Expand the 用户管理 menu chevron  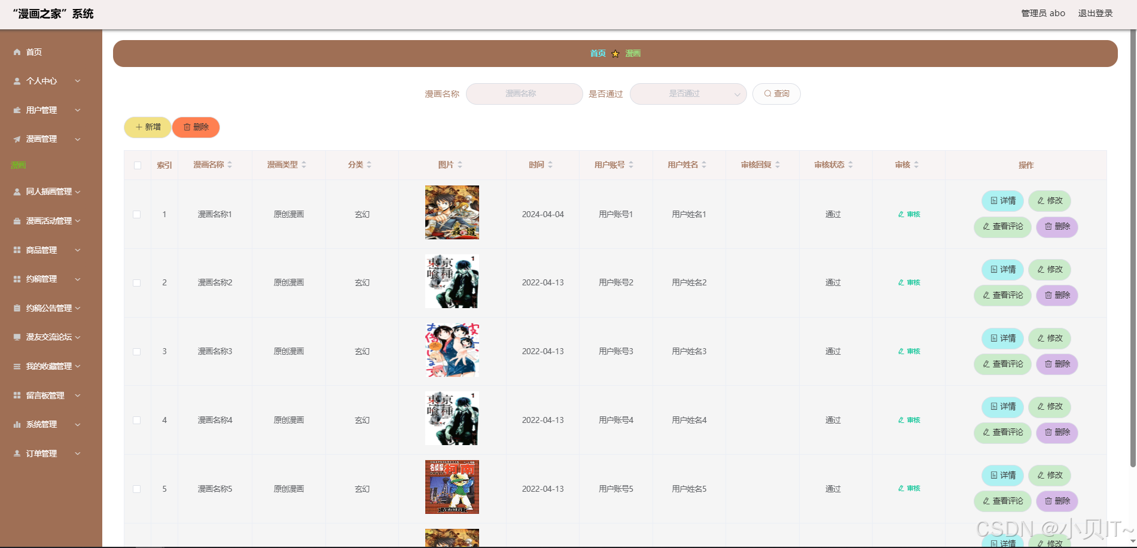click(x=78, y=110)
